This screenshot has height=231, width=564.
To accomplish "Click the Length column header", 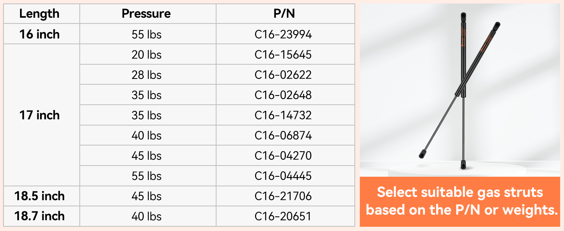I will click(39, 14).
